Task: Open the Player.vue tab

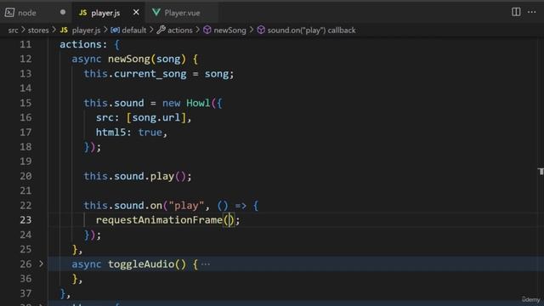Action: (x=182, y=13)
